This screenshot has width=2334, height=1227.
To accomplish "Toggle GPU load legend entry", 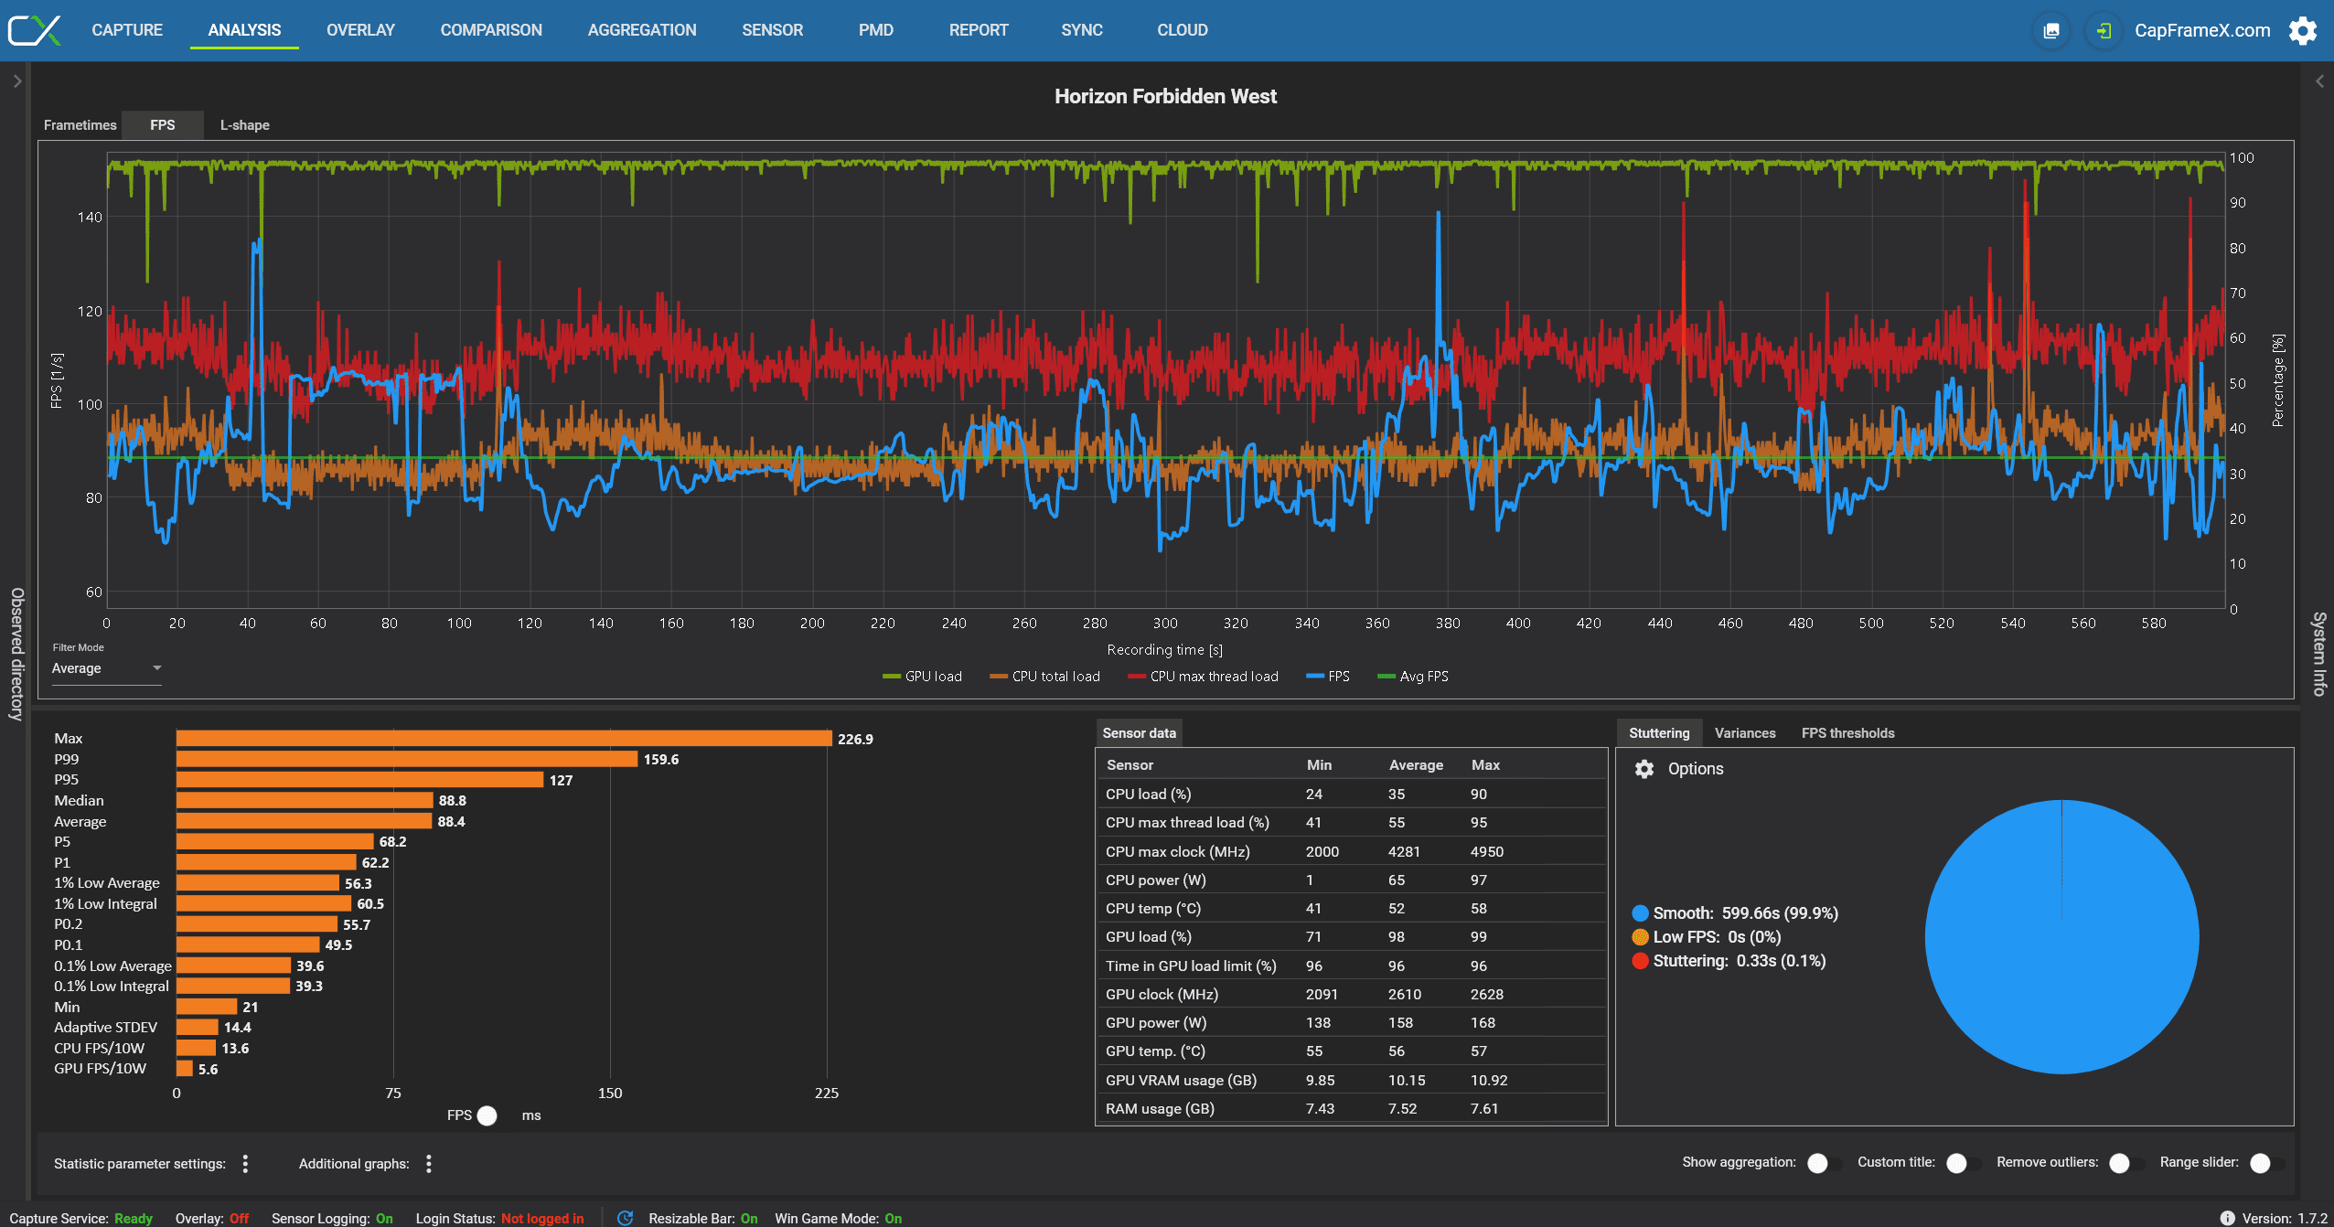I will click(x=922, y=677).
